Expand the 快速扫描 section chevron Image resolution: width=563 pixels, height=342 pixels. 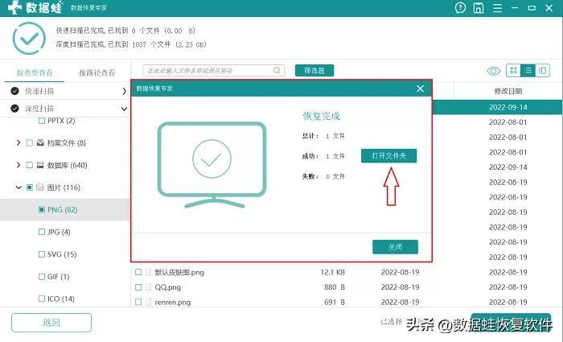tap(124, 91)
